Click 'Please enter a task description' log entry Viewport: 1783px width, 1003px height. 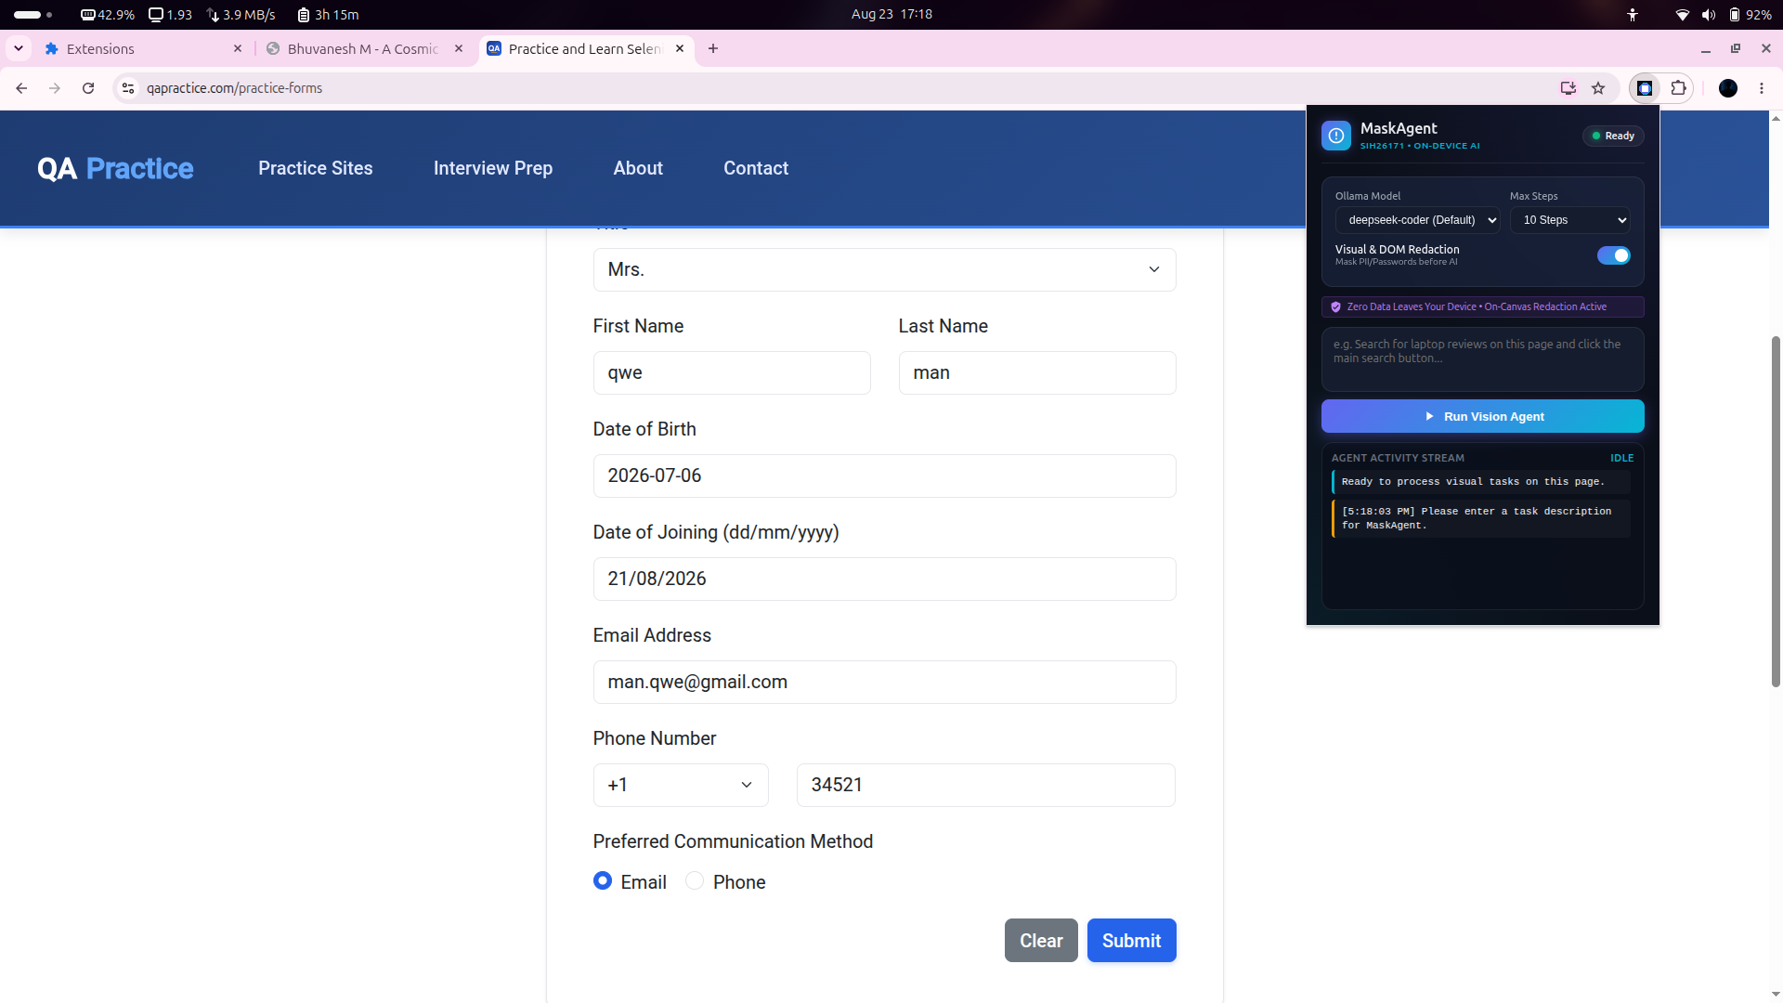pos(1481,518)
